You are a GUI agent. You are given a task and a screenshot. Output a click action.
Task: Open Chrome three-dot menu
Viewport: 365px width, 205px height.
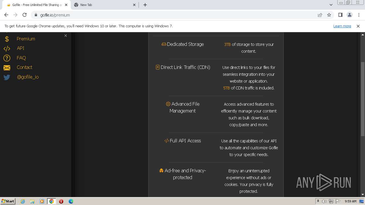[359, 15]
